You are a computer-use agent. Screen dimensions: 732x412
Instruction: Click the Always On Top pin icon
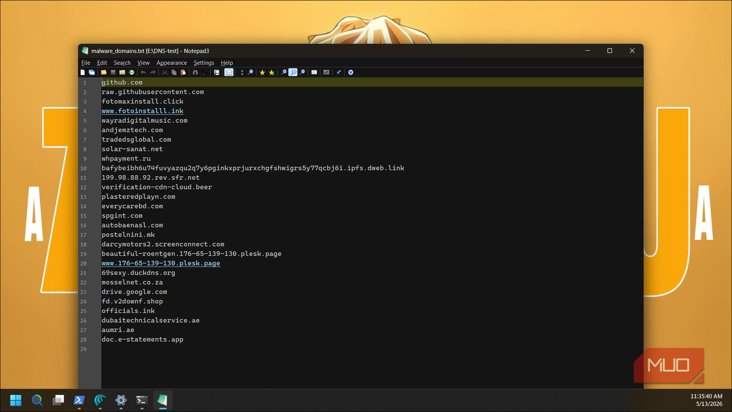338,72
